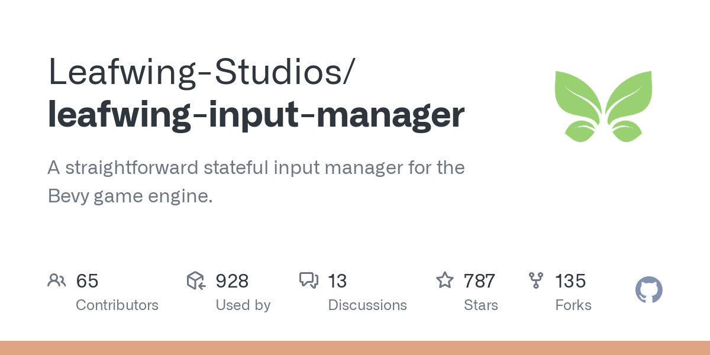Click the Discussions label

(367, 305)
